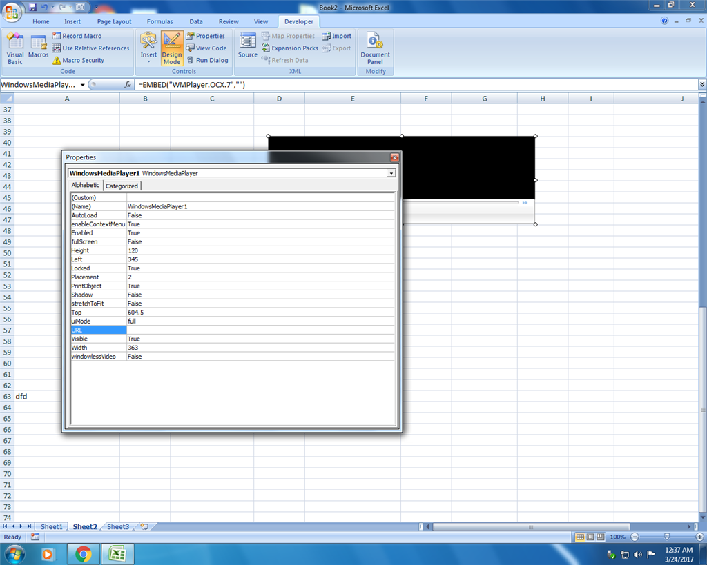Zoom out with minus button
Screen dimensions: 707x565
(635, 537)
